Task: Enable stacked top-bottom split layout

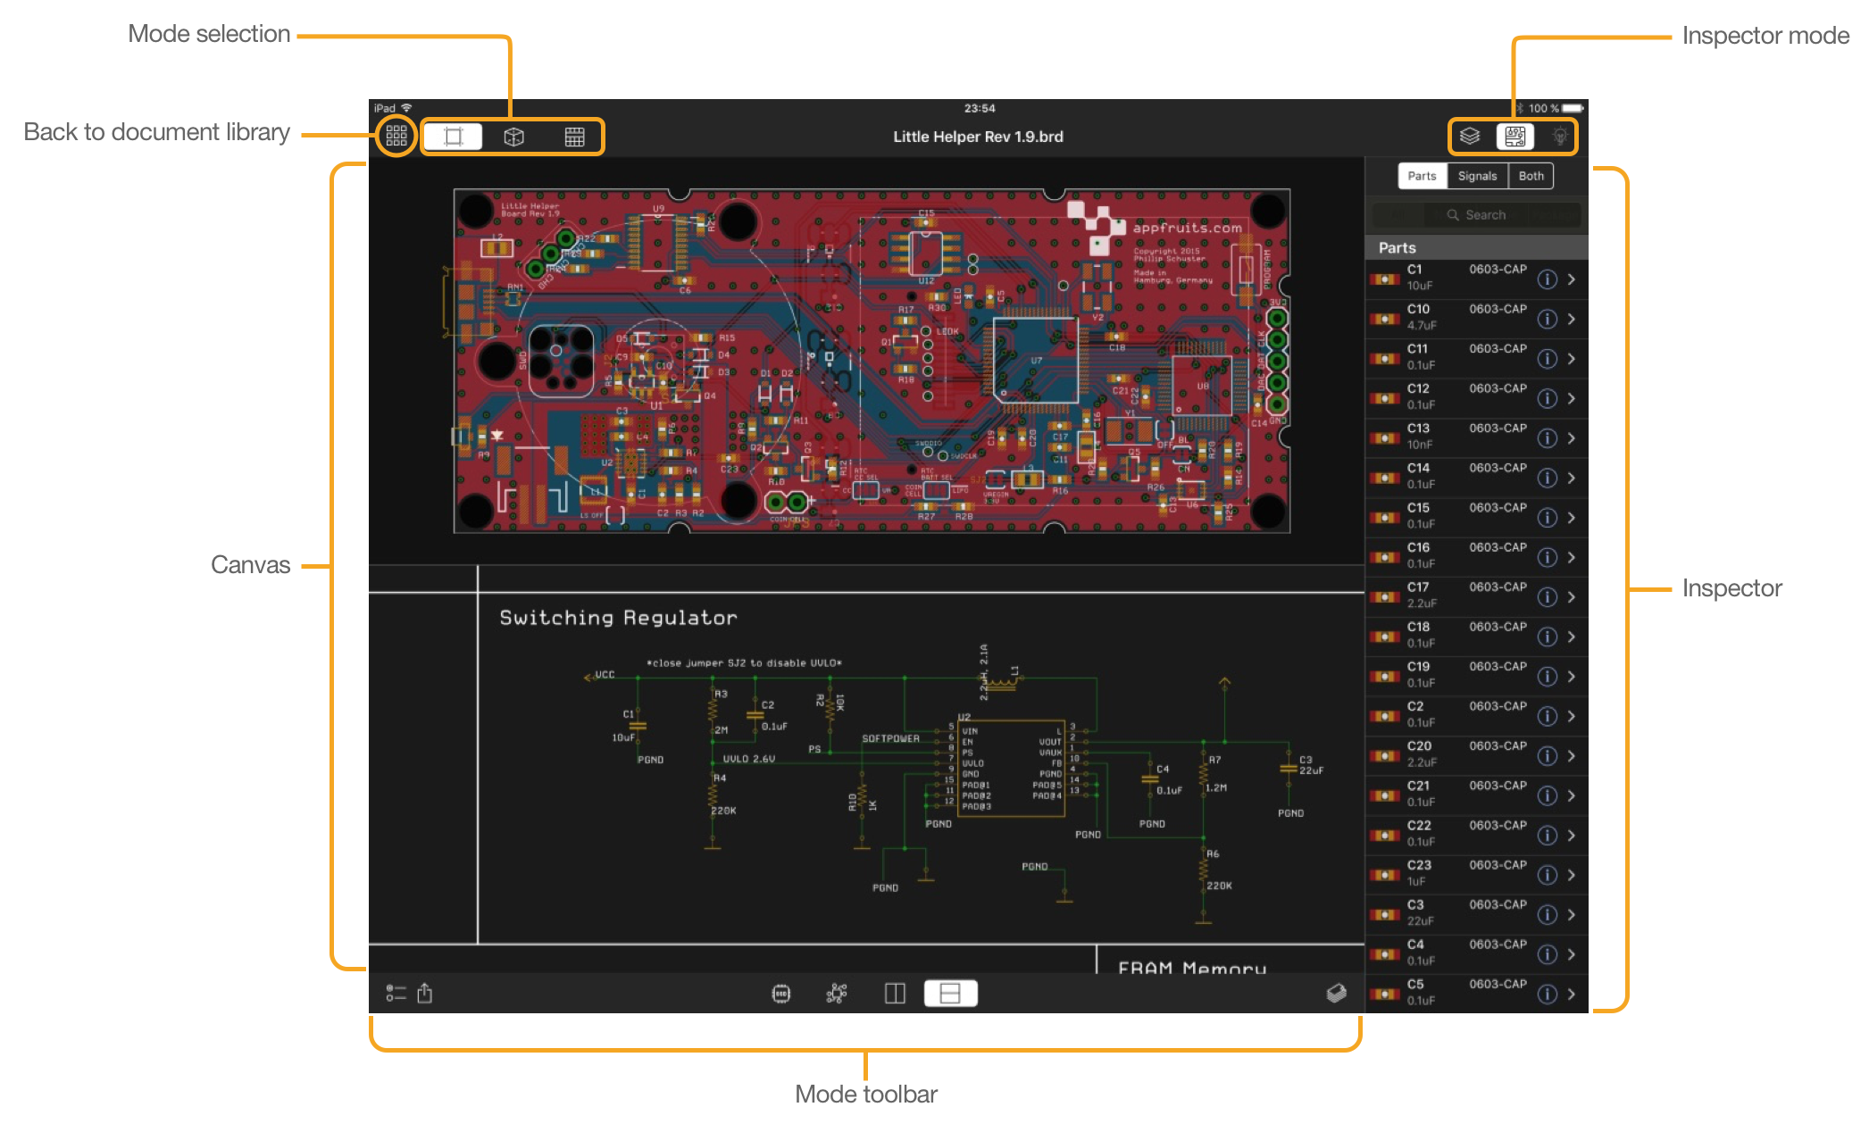Action: tap(950, 994)
